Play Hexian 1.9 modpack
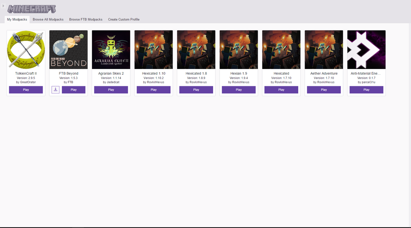The height and width of the screenshot is (228, 411). click(x=239, y=90)
